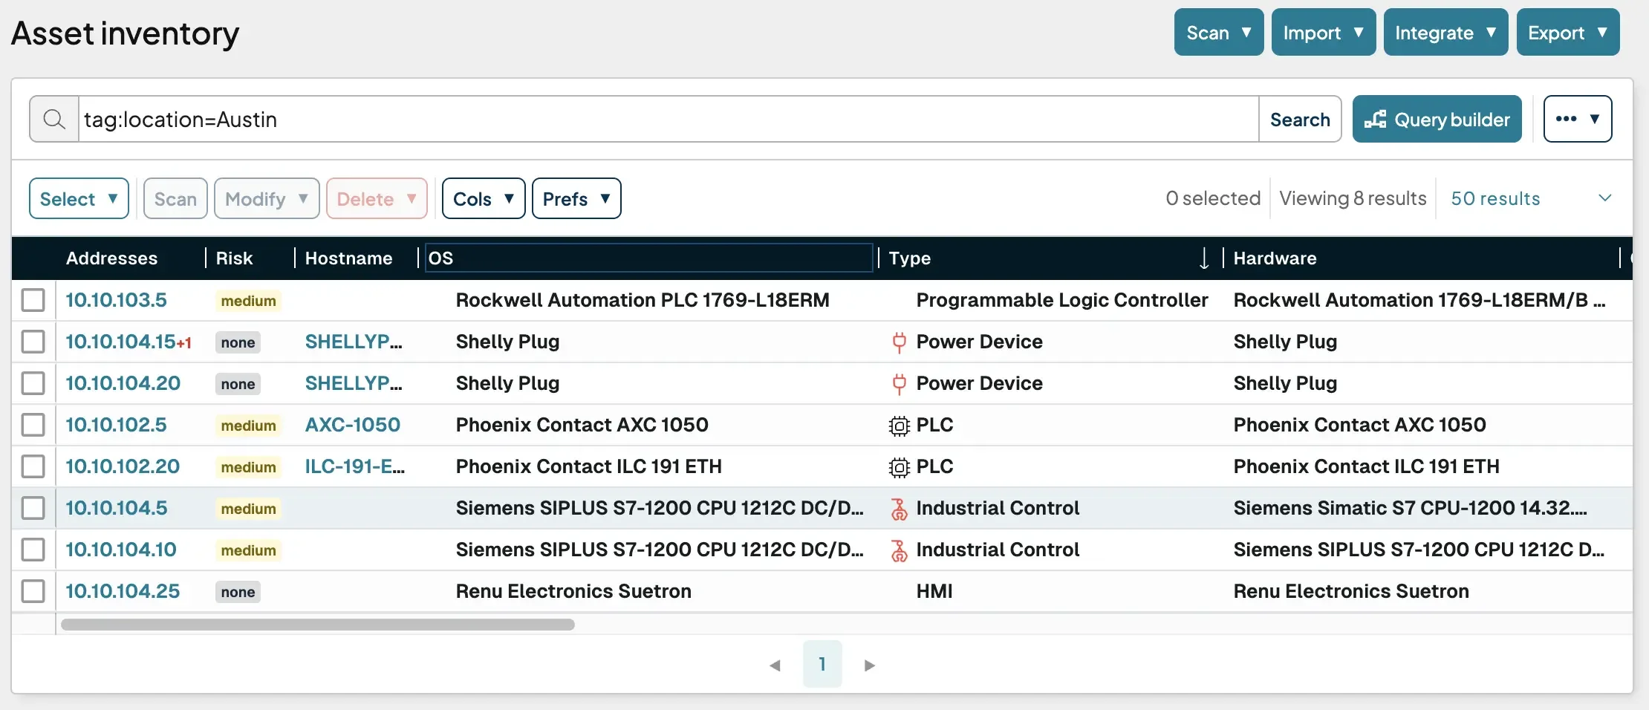Click page number 1

tap(822, 664)
